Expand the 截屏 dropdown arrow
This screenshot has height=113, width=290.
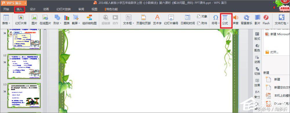[x=79, y=23]
